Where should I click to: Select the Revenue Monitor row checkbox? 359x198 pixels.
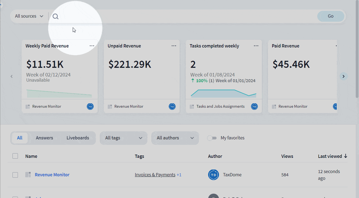(15, 175)
